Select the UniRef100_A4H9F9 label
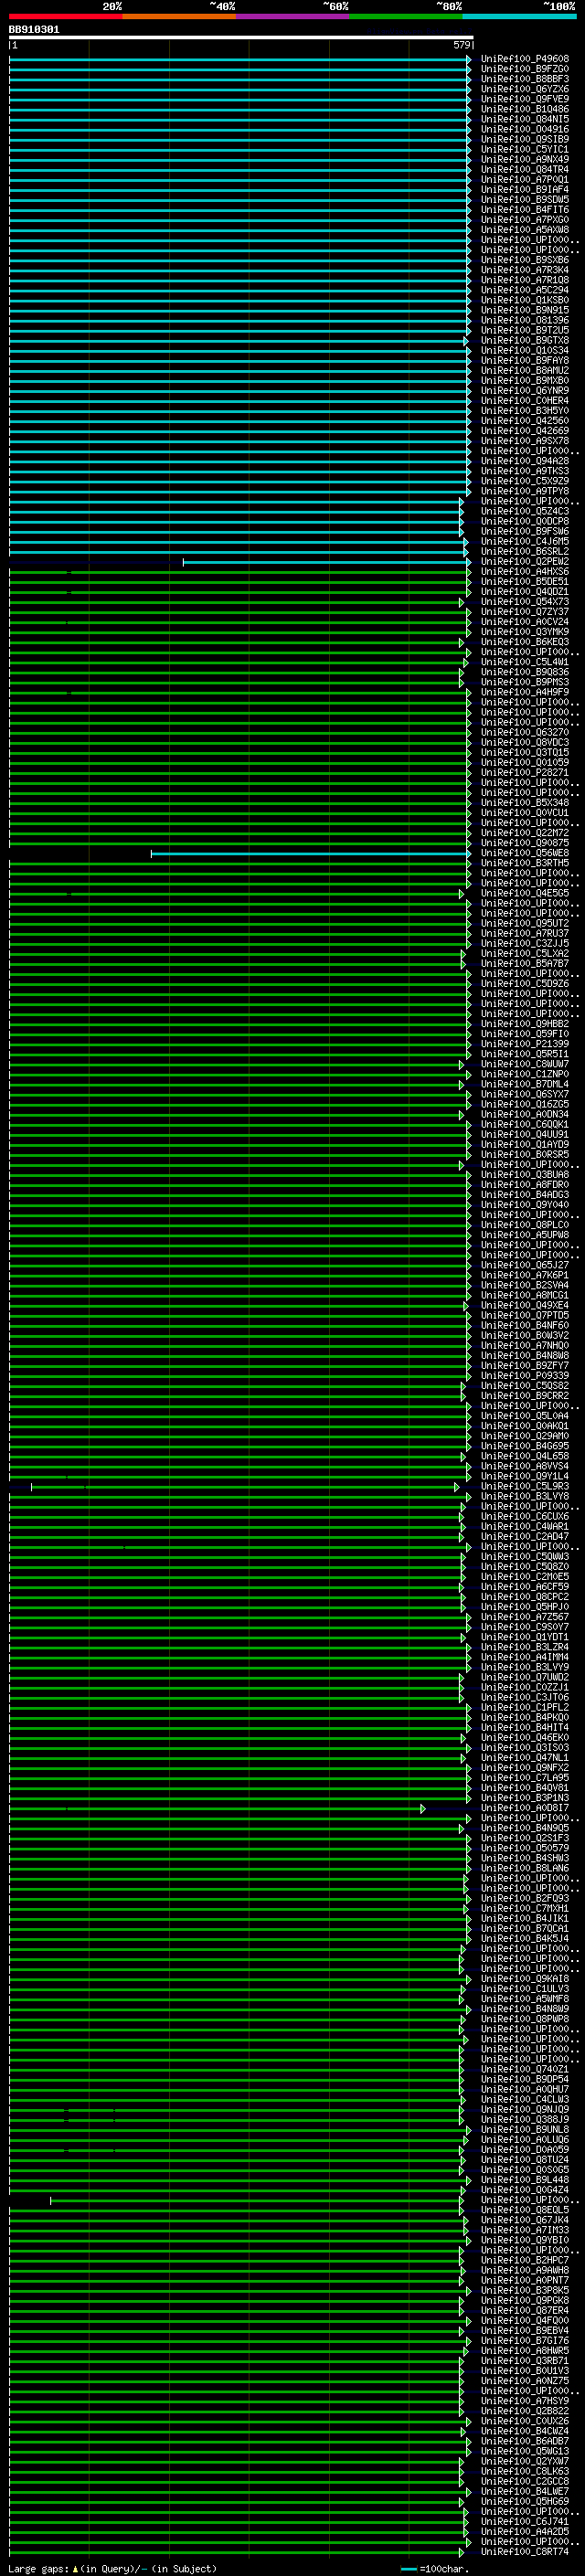This screenshot has width=585, height=2576. point(525,692)
